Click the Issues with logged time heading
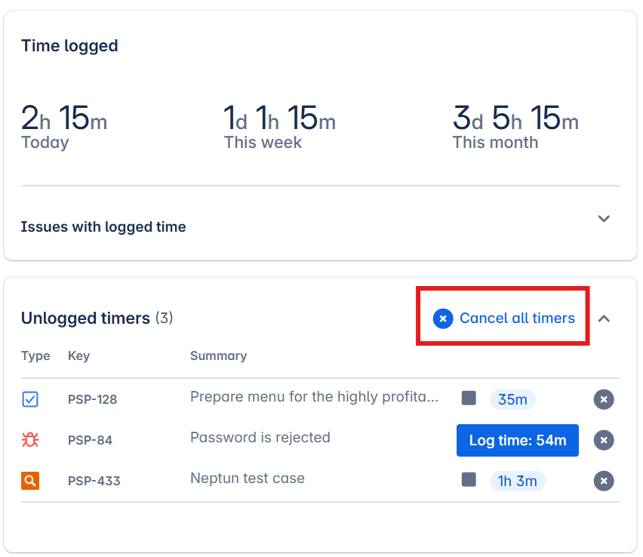 pos(103,226)
